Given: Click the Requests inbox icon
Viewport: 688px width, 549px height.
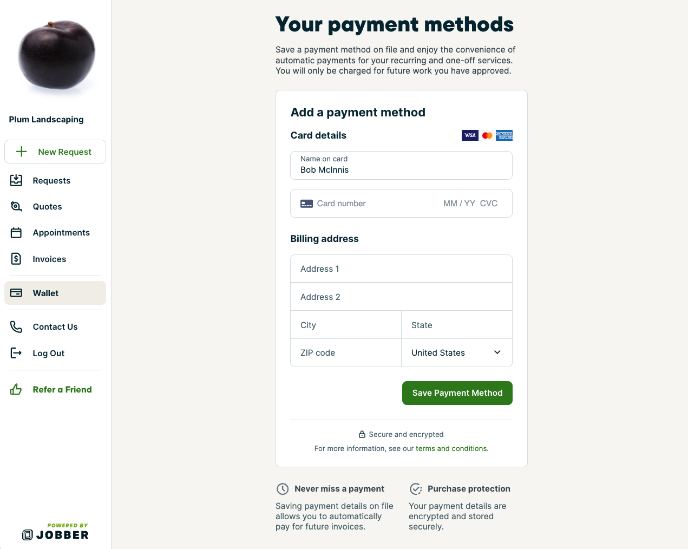Looking at the screenshot, I should [16, 180].
